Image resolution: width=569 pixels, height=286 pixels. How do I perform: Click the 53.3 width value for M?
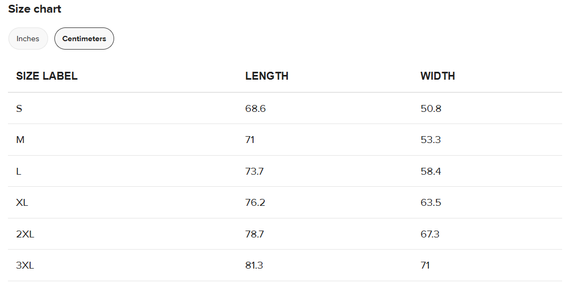(x=431, y=140)
